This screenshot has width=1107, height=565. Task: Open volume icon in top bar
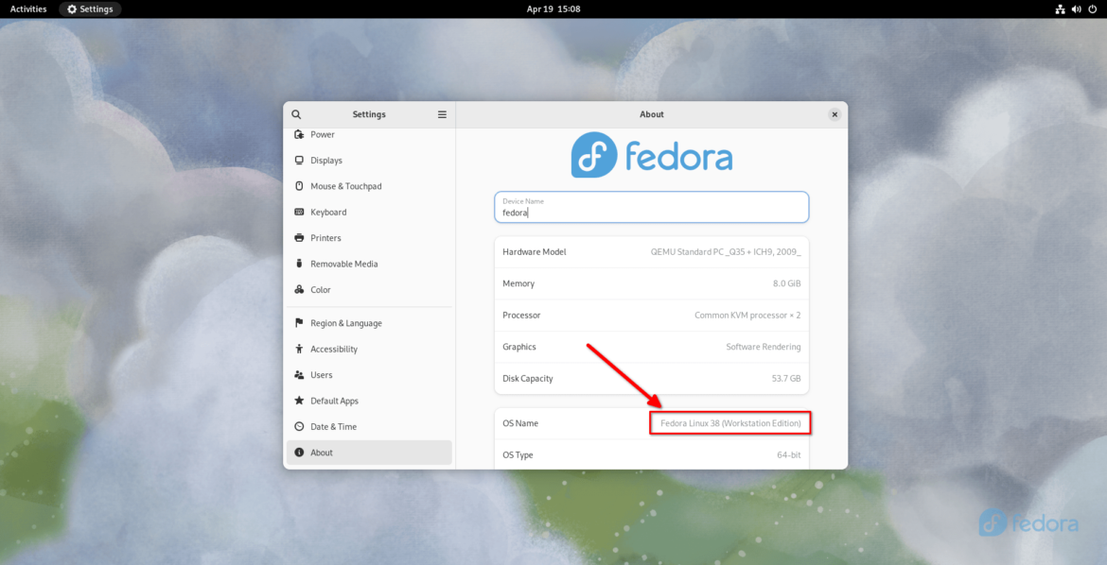click(1076, 9)
